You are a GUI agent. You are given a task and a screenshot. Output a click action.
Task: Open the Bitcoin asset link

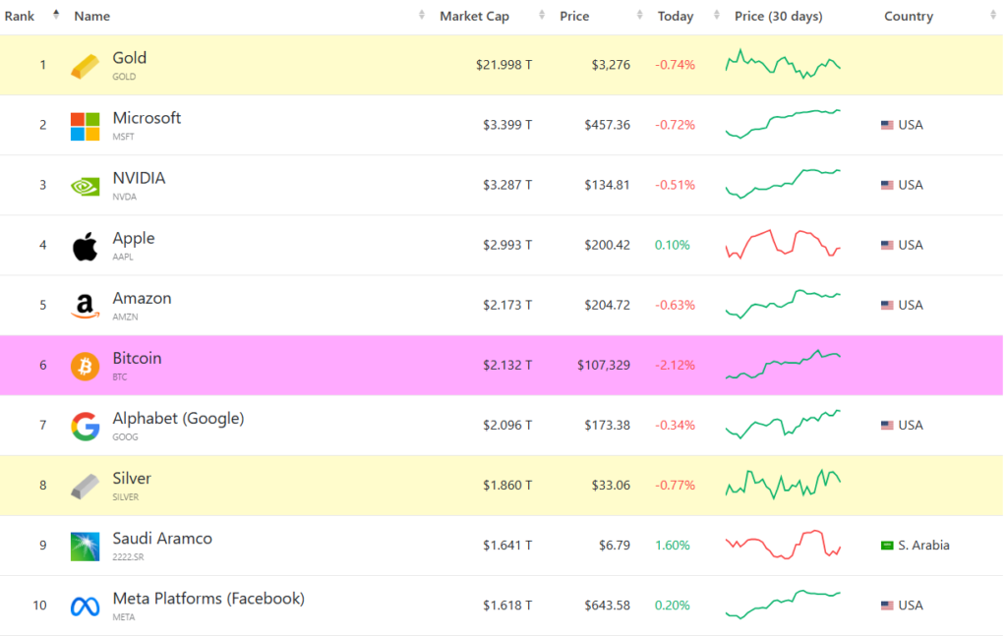[x=137, y=358]
